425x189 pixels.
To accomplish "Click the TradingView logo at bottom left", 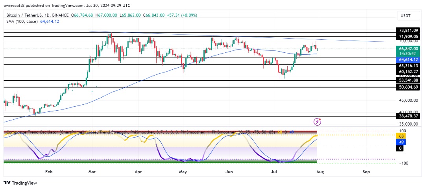I will pos(20,183).
